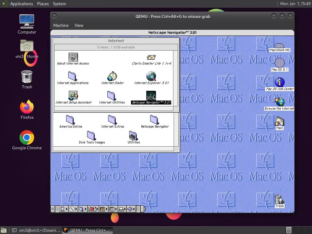Launch Firefox from the desktop

27,107
